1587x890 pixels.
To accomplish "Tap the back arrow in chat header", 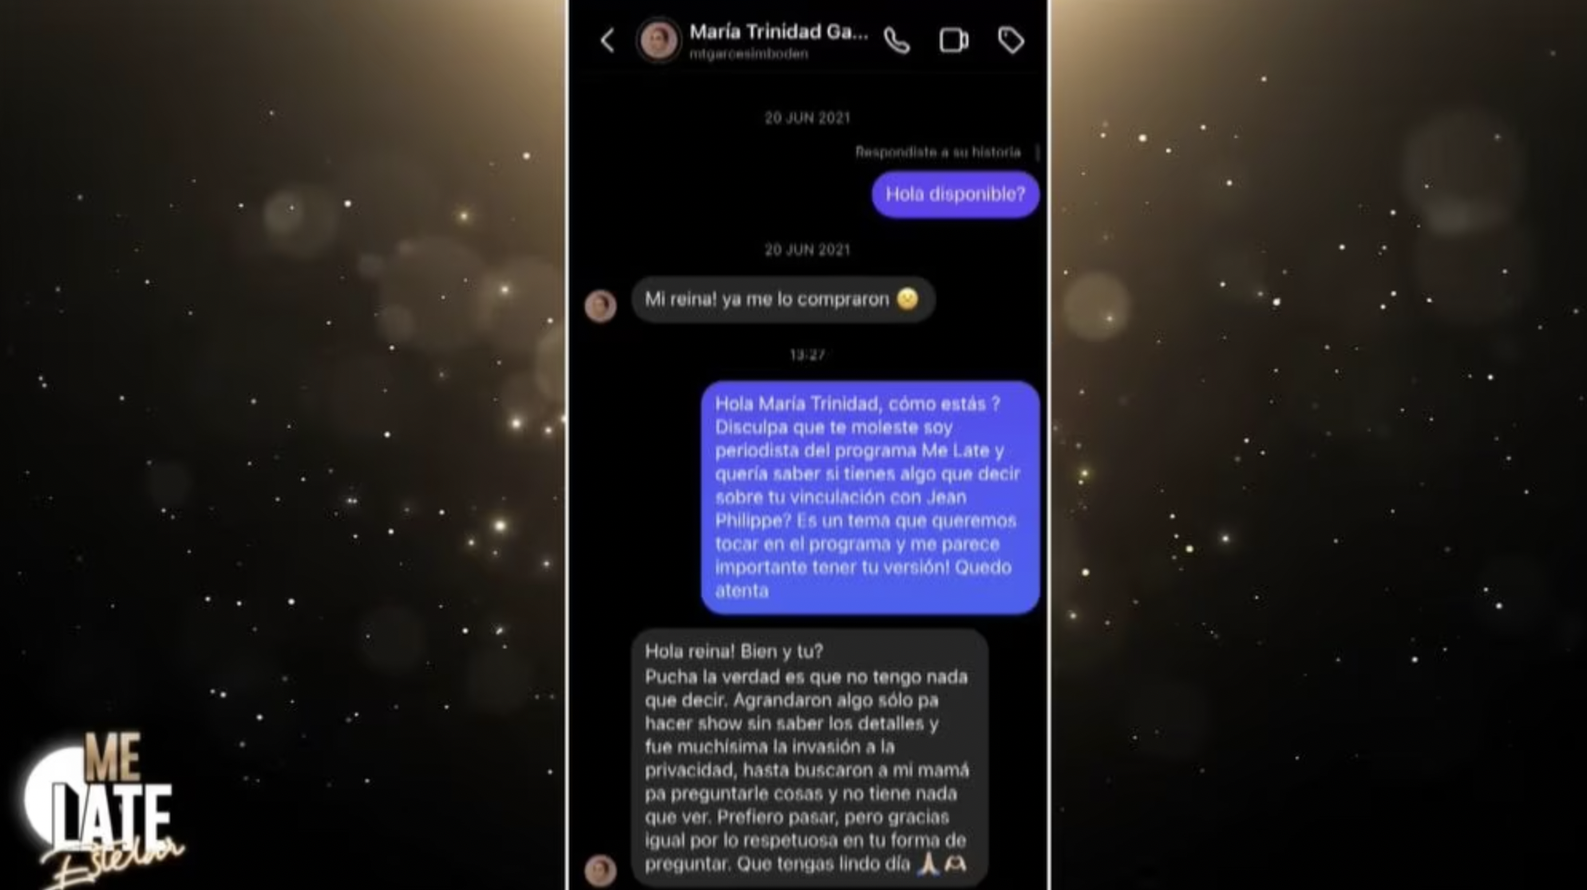I will (608, 40).
